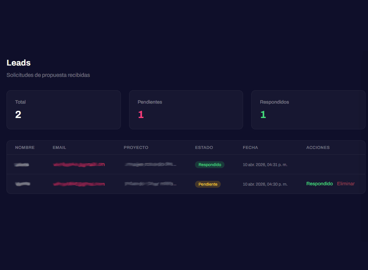Click the ACCIONES column header
The height and width of the screenshot is (270, 368).
point(318,148)
